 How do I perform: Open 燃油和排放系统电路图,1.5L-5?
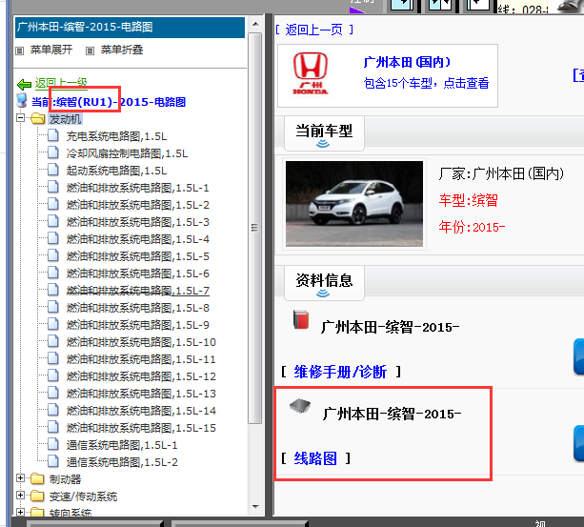tap(138, 256)
